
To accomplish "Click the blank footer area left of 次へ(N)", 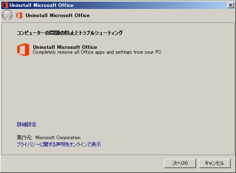I will click(x=82, y=164).
